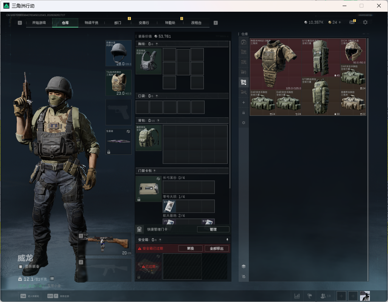Select the 仓库 tab
388x302 pixels.
(x=65, y=23)
